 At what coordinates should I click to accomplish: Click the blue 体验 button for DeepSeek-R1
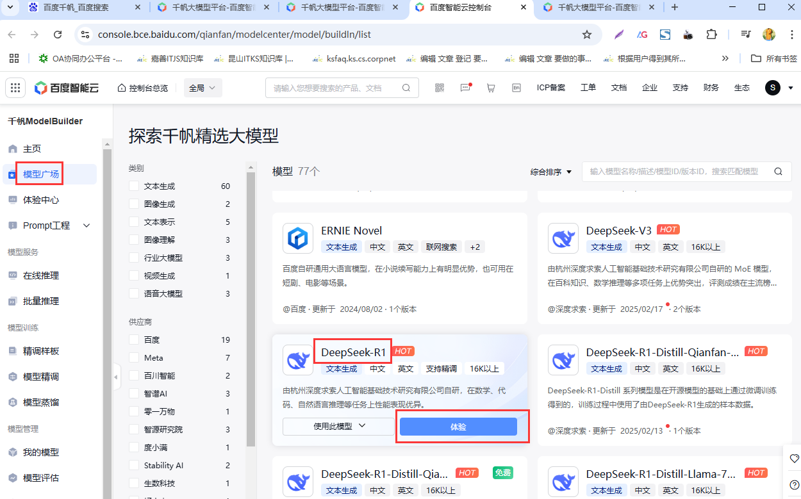[x=458, y=427]
